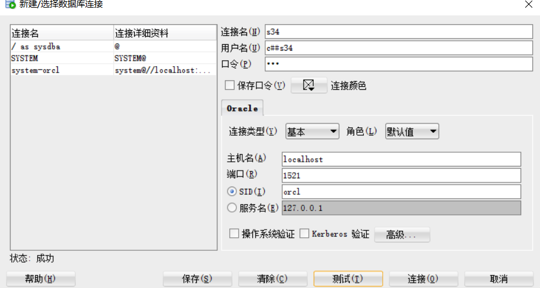Close the database connection dialog

click(529, 4)
